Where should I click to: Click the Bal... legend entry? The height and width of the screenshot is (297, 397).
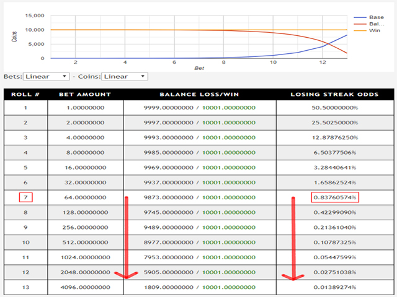click(368, 24)
